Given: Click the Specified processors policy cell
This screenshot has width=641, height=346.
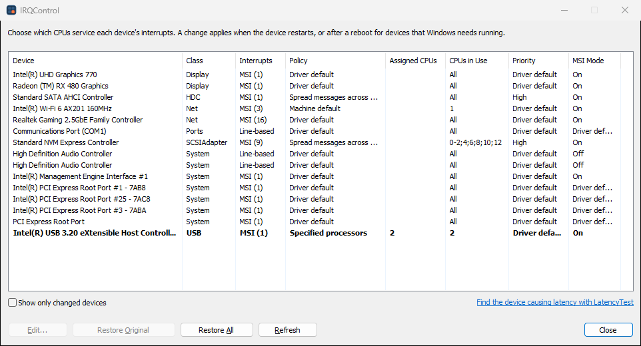Looking at the screenshot, I should point(328,233).
